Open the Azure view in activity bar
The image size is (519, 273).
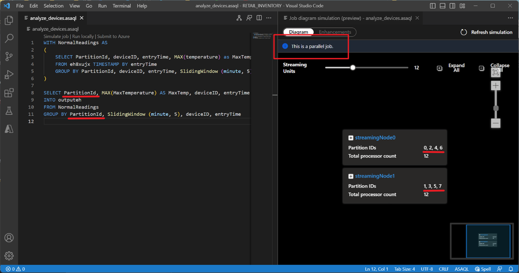pos(9,129)
